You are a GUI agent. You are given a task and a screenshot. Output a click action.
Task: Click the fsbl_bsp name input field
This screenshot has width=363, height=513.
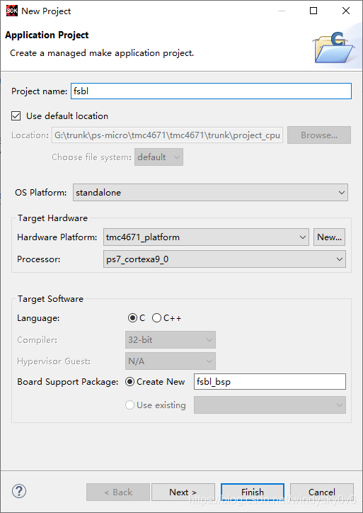[270, 382]
